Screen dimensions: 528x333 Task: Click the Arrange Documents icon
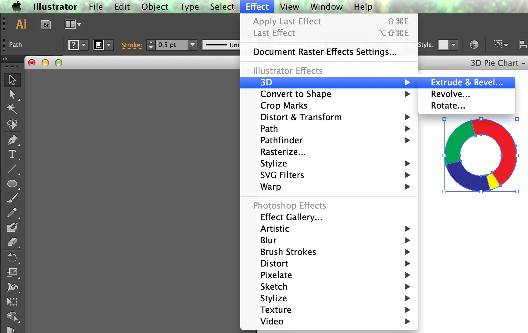coord(70,24)
